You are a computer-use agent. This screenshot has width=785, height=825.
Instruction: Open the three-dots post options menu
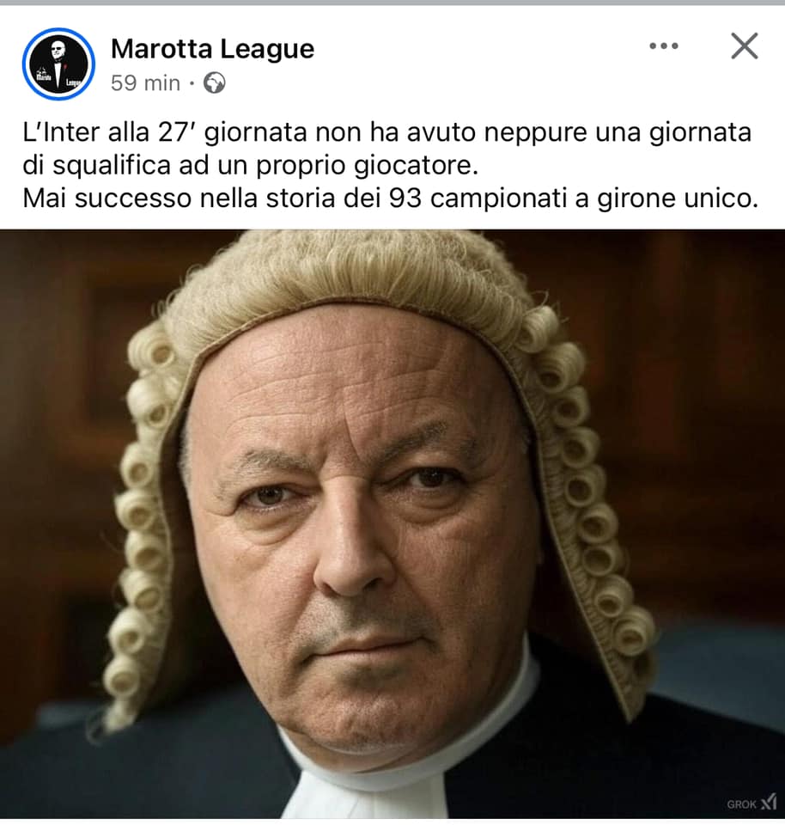tap(664, 46)
